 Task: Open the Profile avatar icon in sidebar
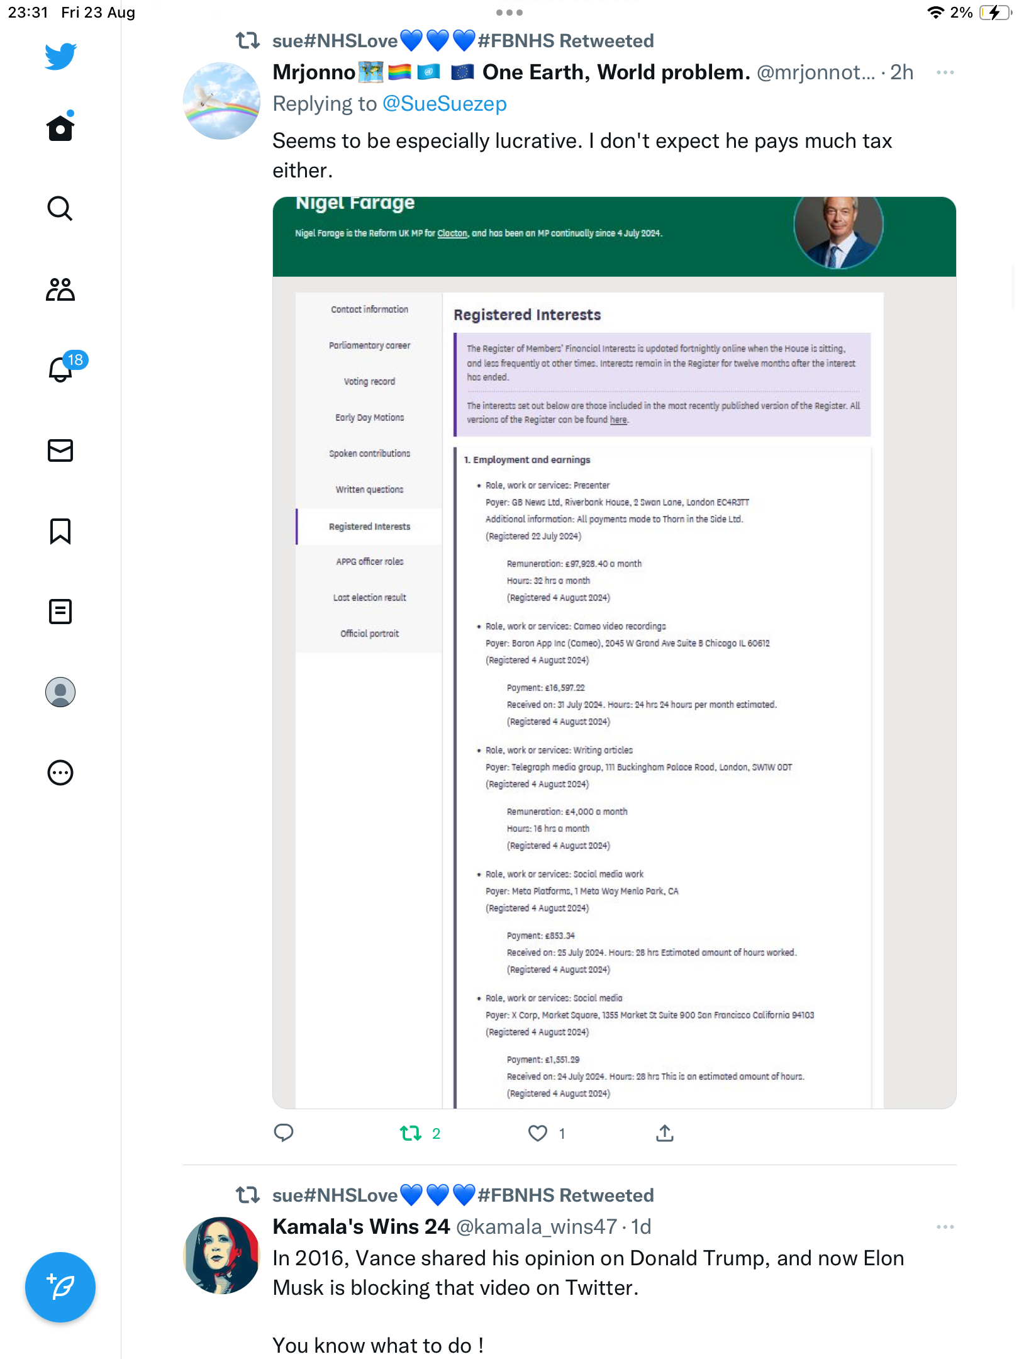click(60, 692)
